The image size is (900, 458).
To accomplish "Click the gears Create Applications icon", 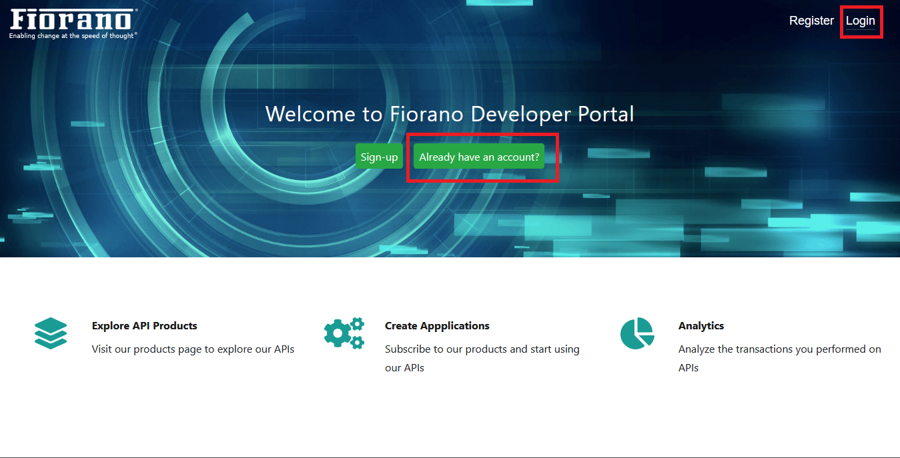I will tap(344, 333).
